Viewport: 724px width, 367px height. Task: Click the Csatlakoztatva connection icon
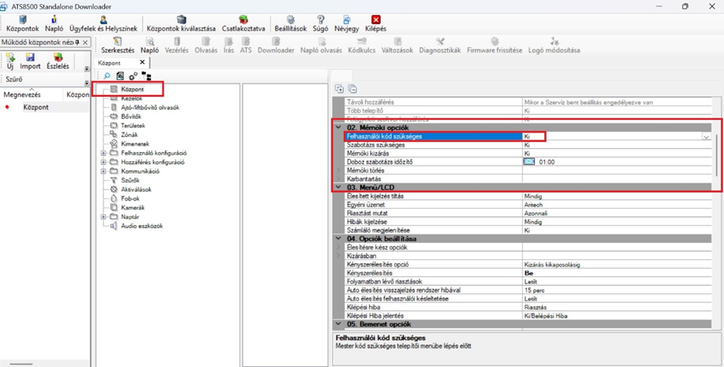point(243,20)
